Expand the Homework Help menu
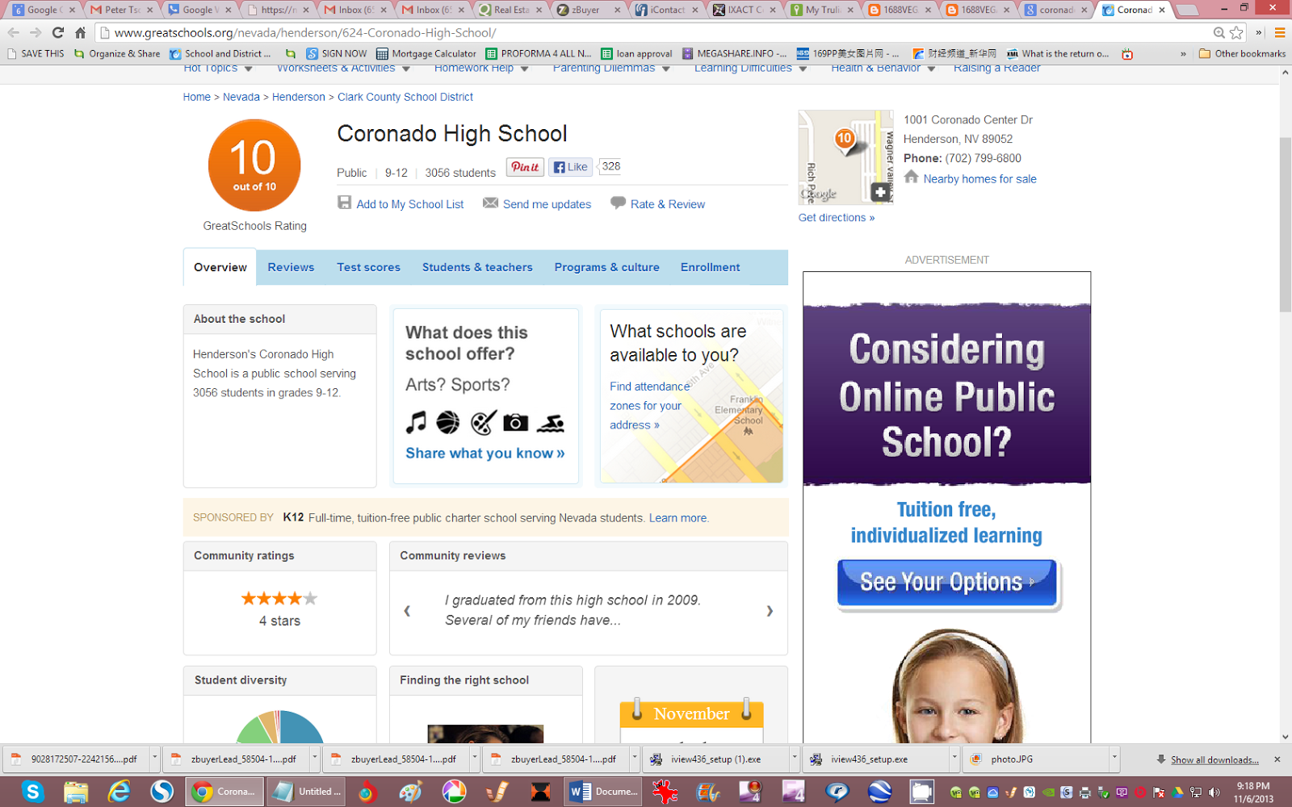This screenshot has height=807, width=1292. point(481,69)
